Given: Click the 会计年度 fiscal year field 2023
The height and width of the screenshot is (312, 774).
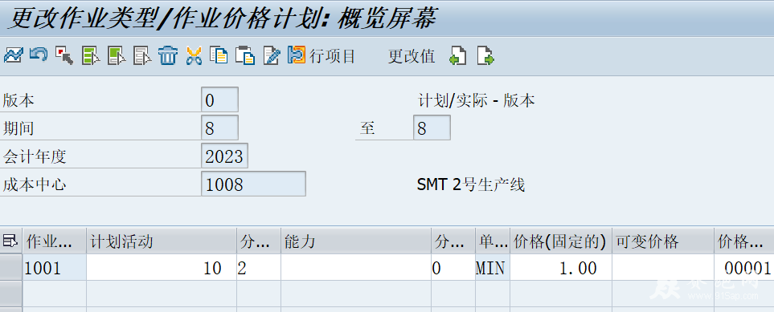Looking at the screenshot, I should click(224, 156).
